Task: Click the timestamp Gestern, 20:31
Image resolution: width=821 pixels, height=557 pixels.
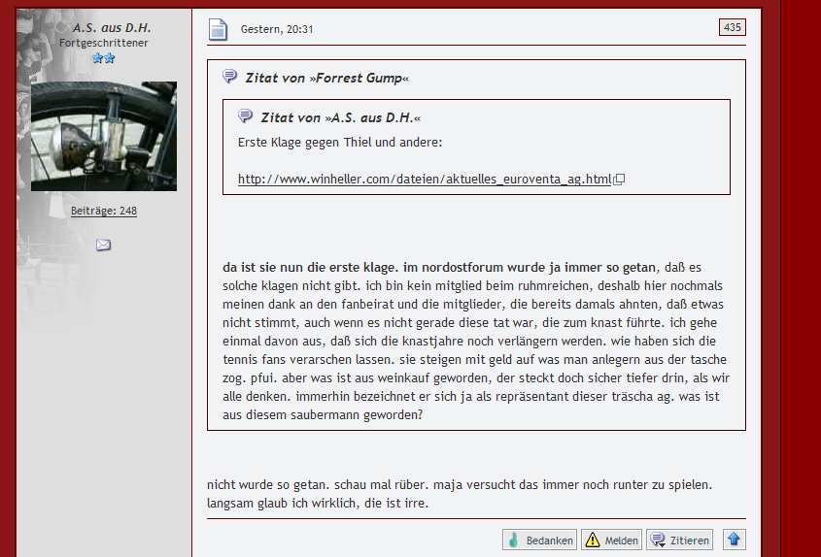Action: click(277, 29)
